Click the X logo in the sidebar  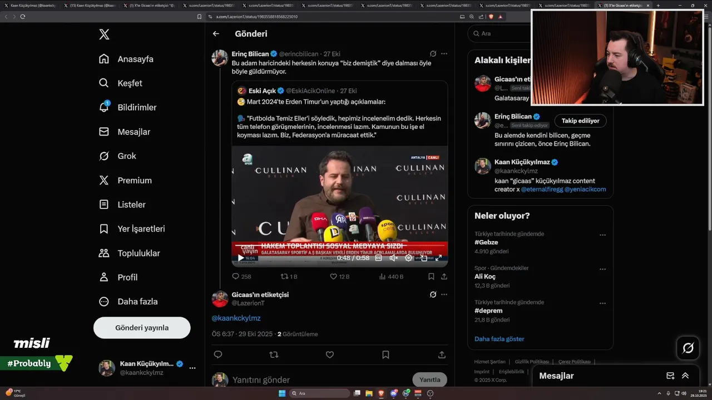click(x=104, y=34)
